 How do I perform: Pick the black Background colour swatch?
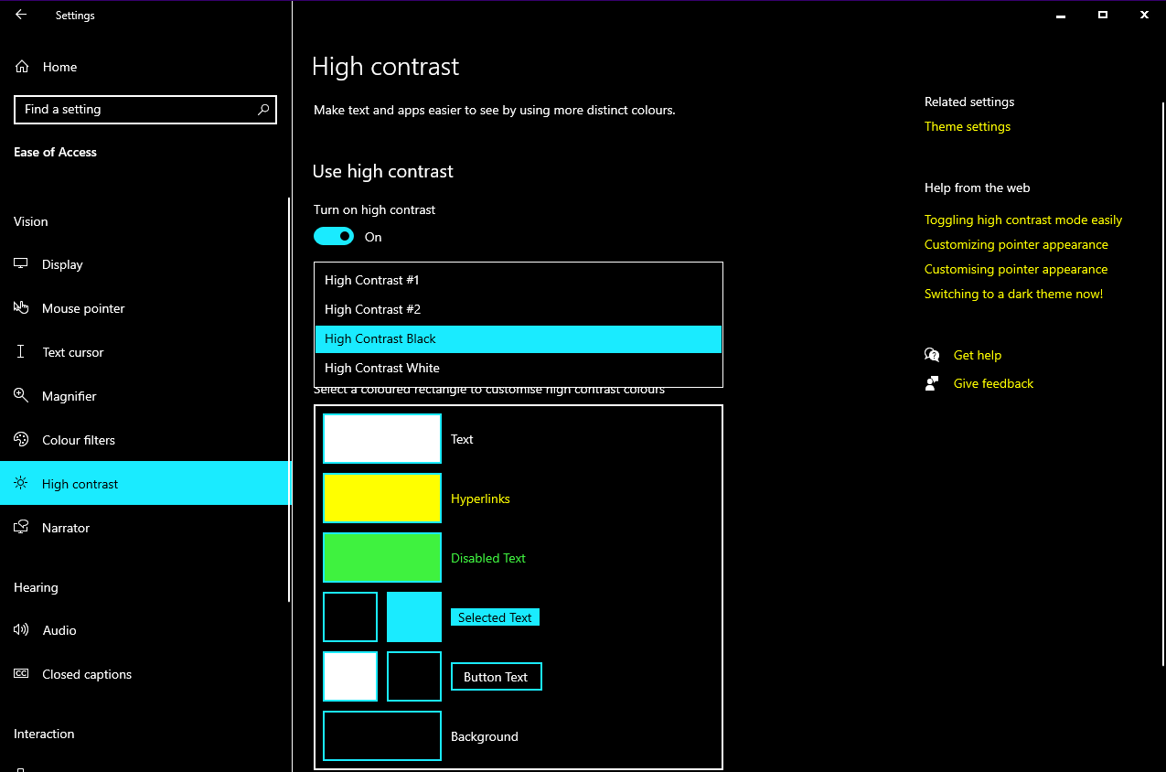pyautogui.click(x=382, y=736)
